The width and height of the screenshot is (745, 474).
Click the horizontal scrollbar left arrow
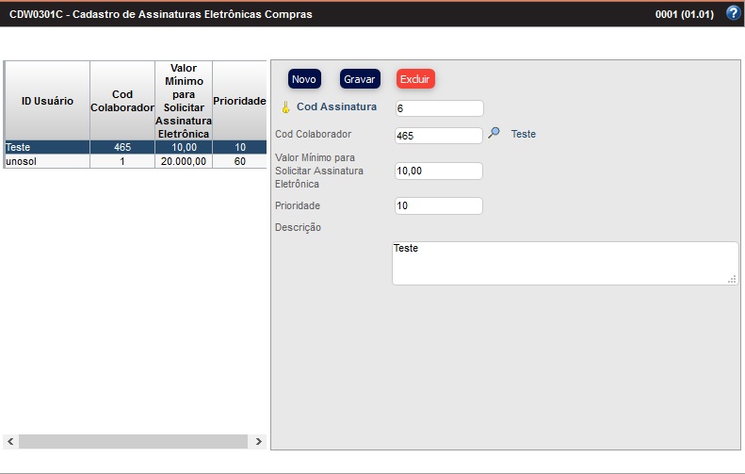click(x=11, y=441)
